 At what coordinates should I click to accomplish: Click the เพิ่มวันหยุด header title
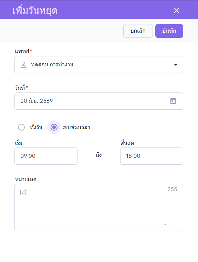(x=35, y=10)
